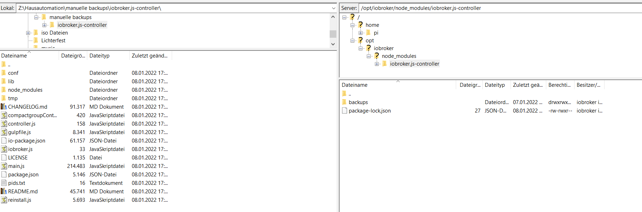Click the server path input field
Screen dimensions: 642x212
500,8
